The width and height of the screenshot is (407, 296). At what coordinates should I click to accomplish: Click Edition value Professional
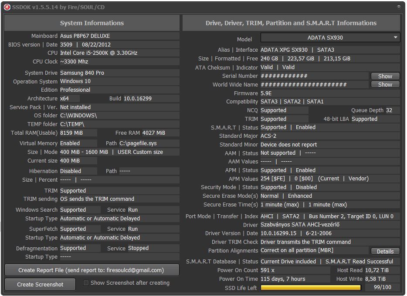75,90
